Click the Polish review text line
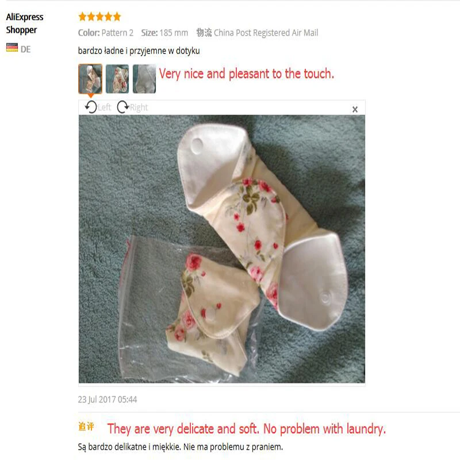This screenshot has height=460, width=460. coord(139,51)
